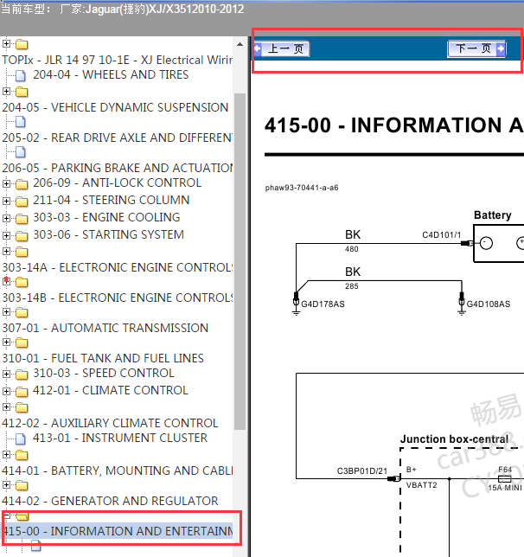Expand the 412-01 Climate Control folder

pyautogui.click(x=6, y=392)
